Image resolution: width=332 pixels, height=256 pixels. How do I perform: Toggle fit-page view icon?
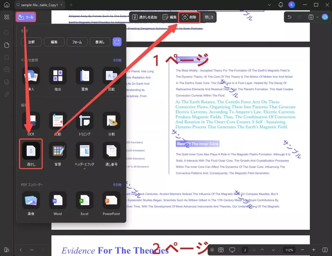[x=325, y=250]
